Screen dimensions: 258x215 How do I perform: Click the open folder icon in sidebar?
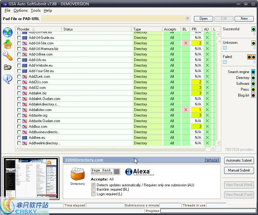[7, 67]
